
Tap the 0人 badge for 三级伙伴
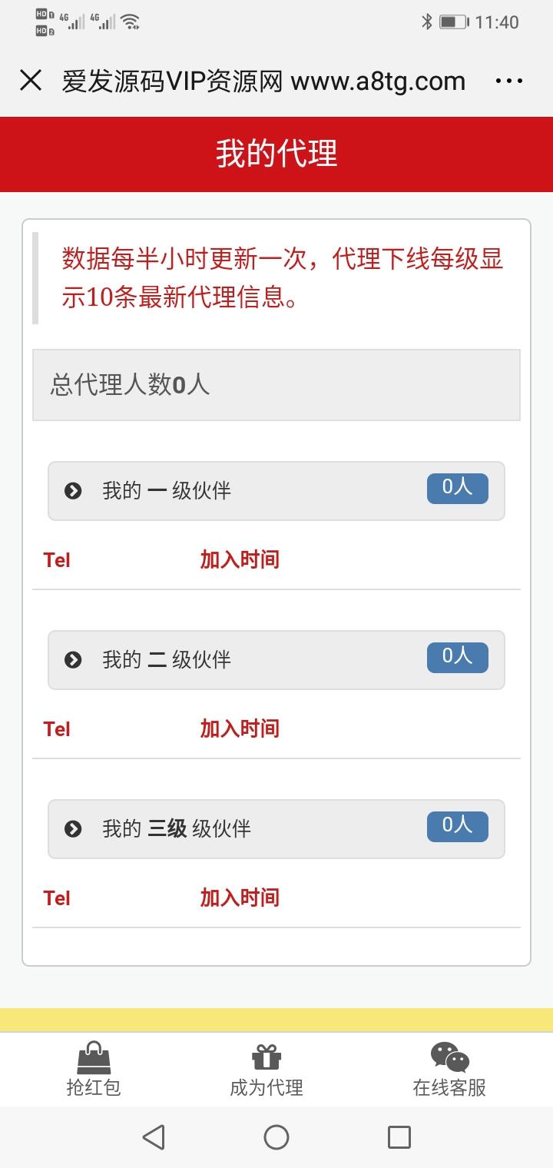[457, 826]
